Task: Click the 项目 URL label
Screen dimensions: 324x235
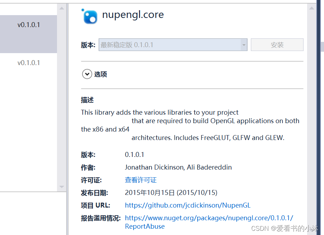Action: pyautogui.click(x=95, y=205)
